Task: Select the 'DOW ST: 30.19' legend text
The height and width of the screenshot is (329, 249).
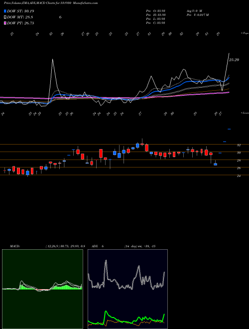Action: (x=20, y=11)
